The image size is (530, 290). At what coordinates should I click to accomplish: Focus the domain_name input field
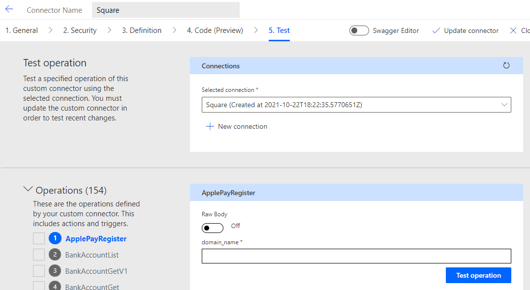click(x=356, y=256)
